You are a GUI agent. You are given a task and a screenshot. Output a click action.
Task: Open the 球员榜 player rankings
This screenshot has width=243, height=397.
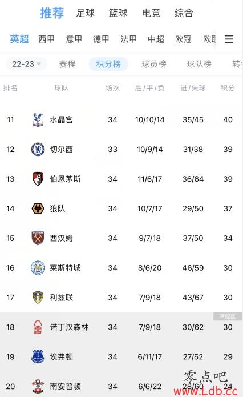pyautogui.click(x=154, y=64)
